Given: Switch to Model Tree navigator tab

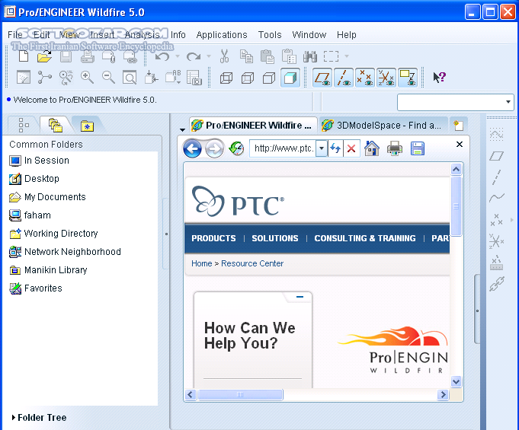Looking at the screenshot, I should (24, 126).
